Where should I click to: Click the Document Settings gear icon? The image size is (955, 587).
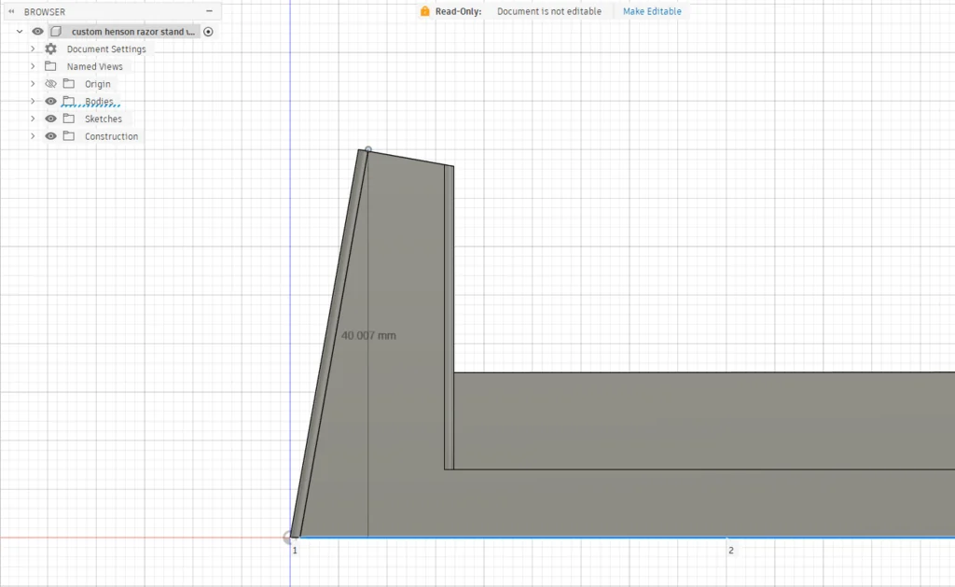[x=50, y=49]
